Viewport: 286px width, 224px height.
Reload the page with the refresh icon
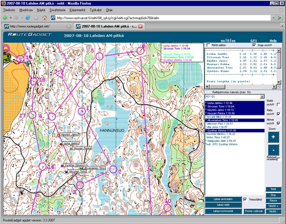28,17
